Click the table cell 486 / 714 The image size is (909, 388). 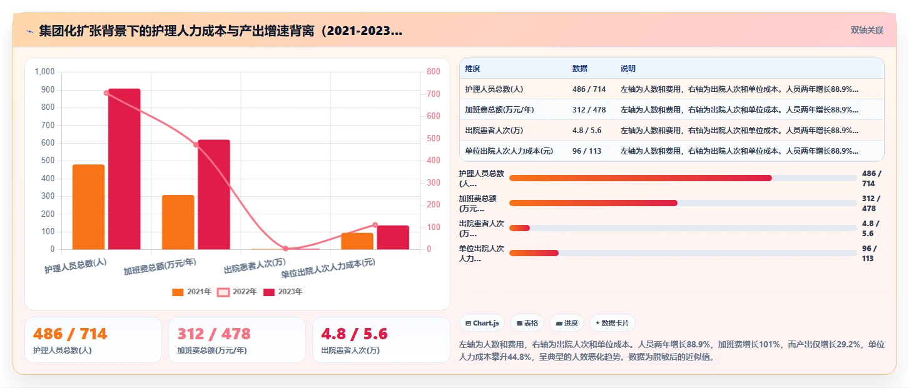[x=589, y=89]
